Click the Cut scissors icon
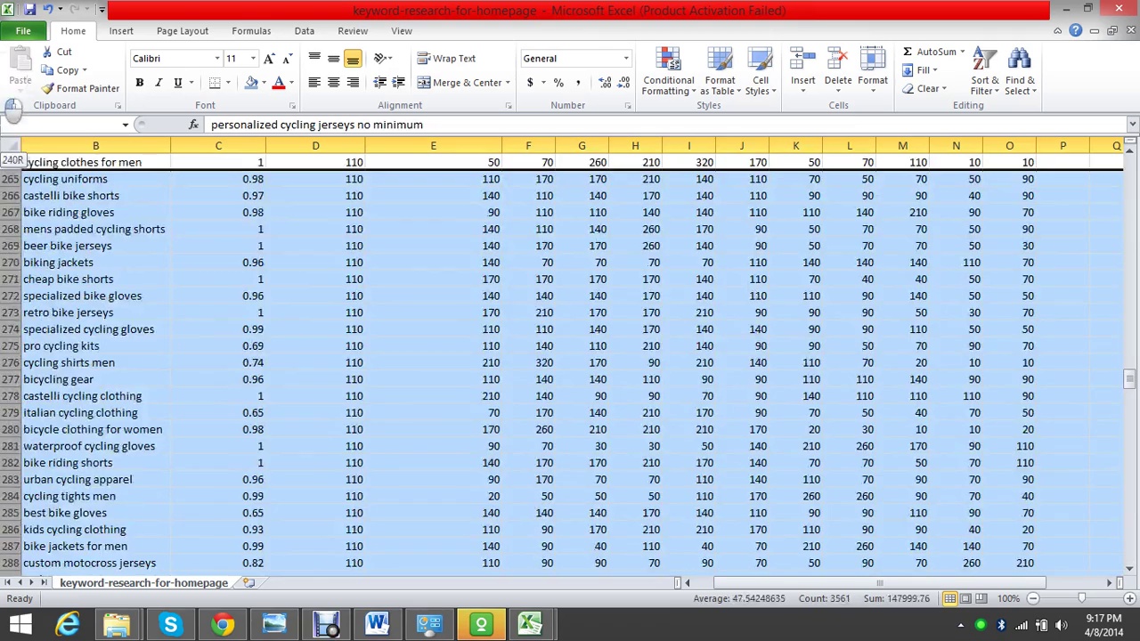The width and height of the screenshot is (1140, 641). [48, 52]
